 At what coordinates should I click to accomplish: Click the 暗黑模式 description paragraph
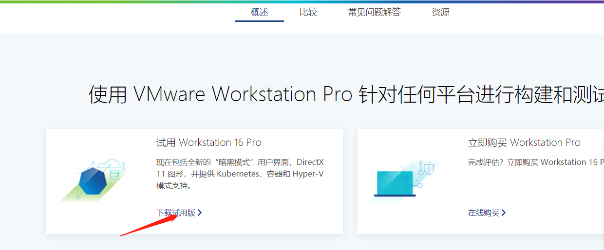click(240, 174)
